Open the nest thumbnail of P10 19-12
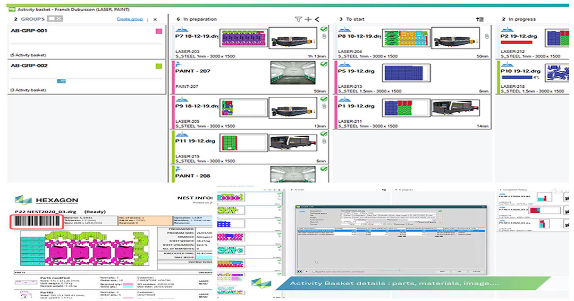This screenshot has width=574, height=301. click(558, 73)
